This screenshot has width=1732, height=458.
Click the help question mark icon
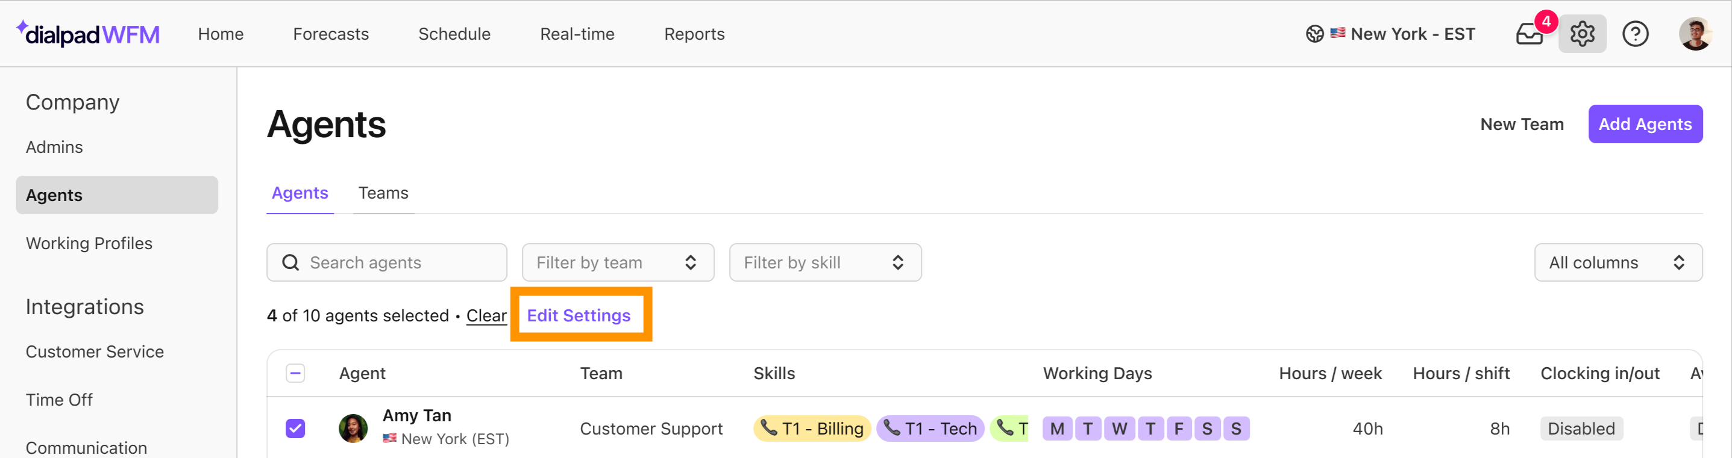(1635, 34)
